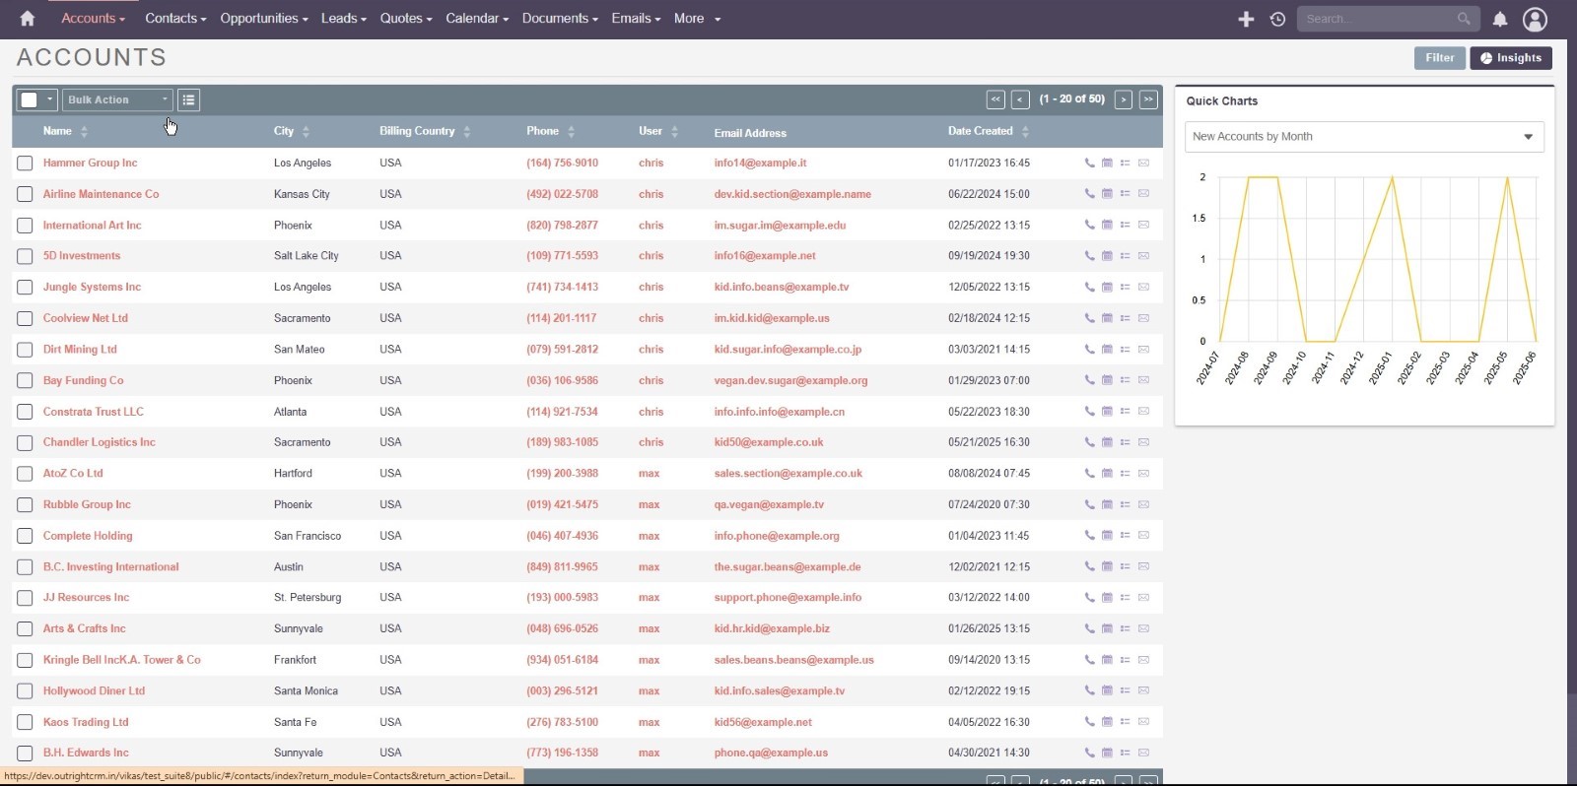Screen dimensions: 1577x786
Task: Open column chooser list icon
Action: [188, 99]
